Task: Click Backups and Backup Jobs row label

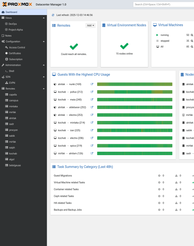Action: point(68,210)
